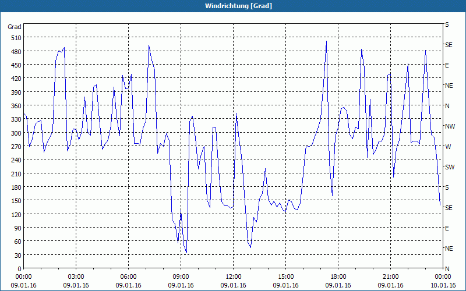Pick the 09.01.16 date under 12:00
This screenshot has width=466, height=291.
(234, 285)
